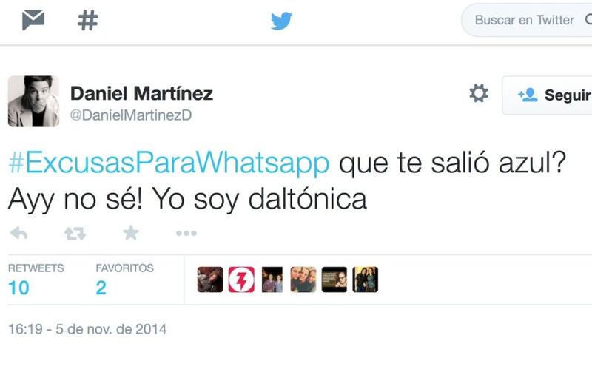Open red lightning bolt avatar

(241, 280)
